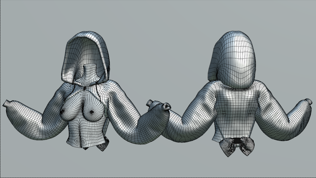Click the sleeve cuff at far right
The image size is (316, 178).
308,102
